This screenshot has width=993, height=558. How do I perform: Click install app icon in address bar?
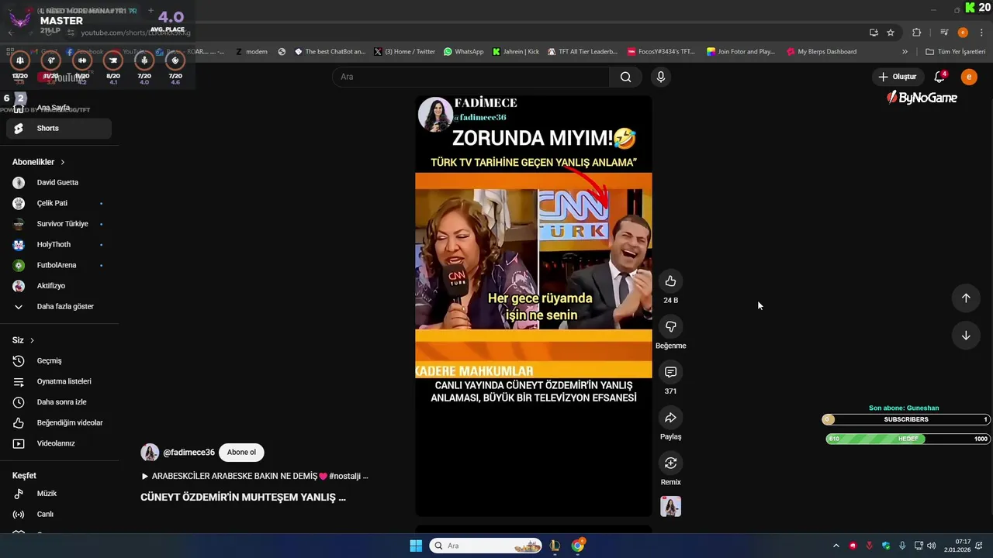[874, 33]
